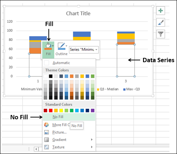Select the Chart Title text

tap(78, 13)
